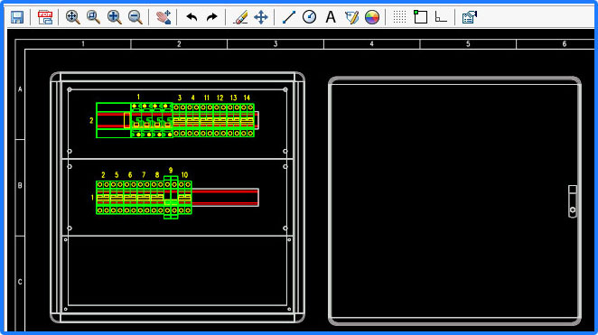Undo the last action
The height and width of the screenshot is (335, 598).
coord(192,17)
